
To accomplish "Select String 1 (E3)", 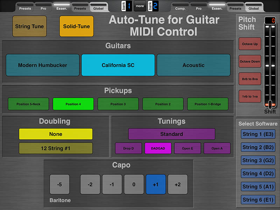I will pos(258,134).
